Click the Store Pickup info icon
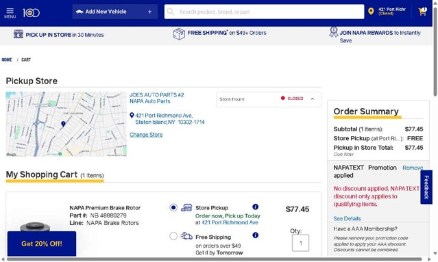This screenshot has height=262, width=438. pos(255,207)
